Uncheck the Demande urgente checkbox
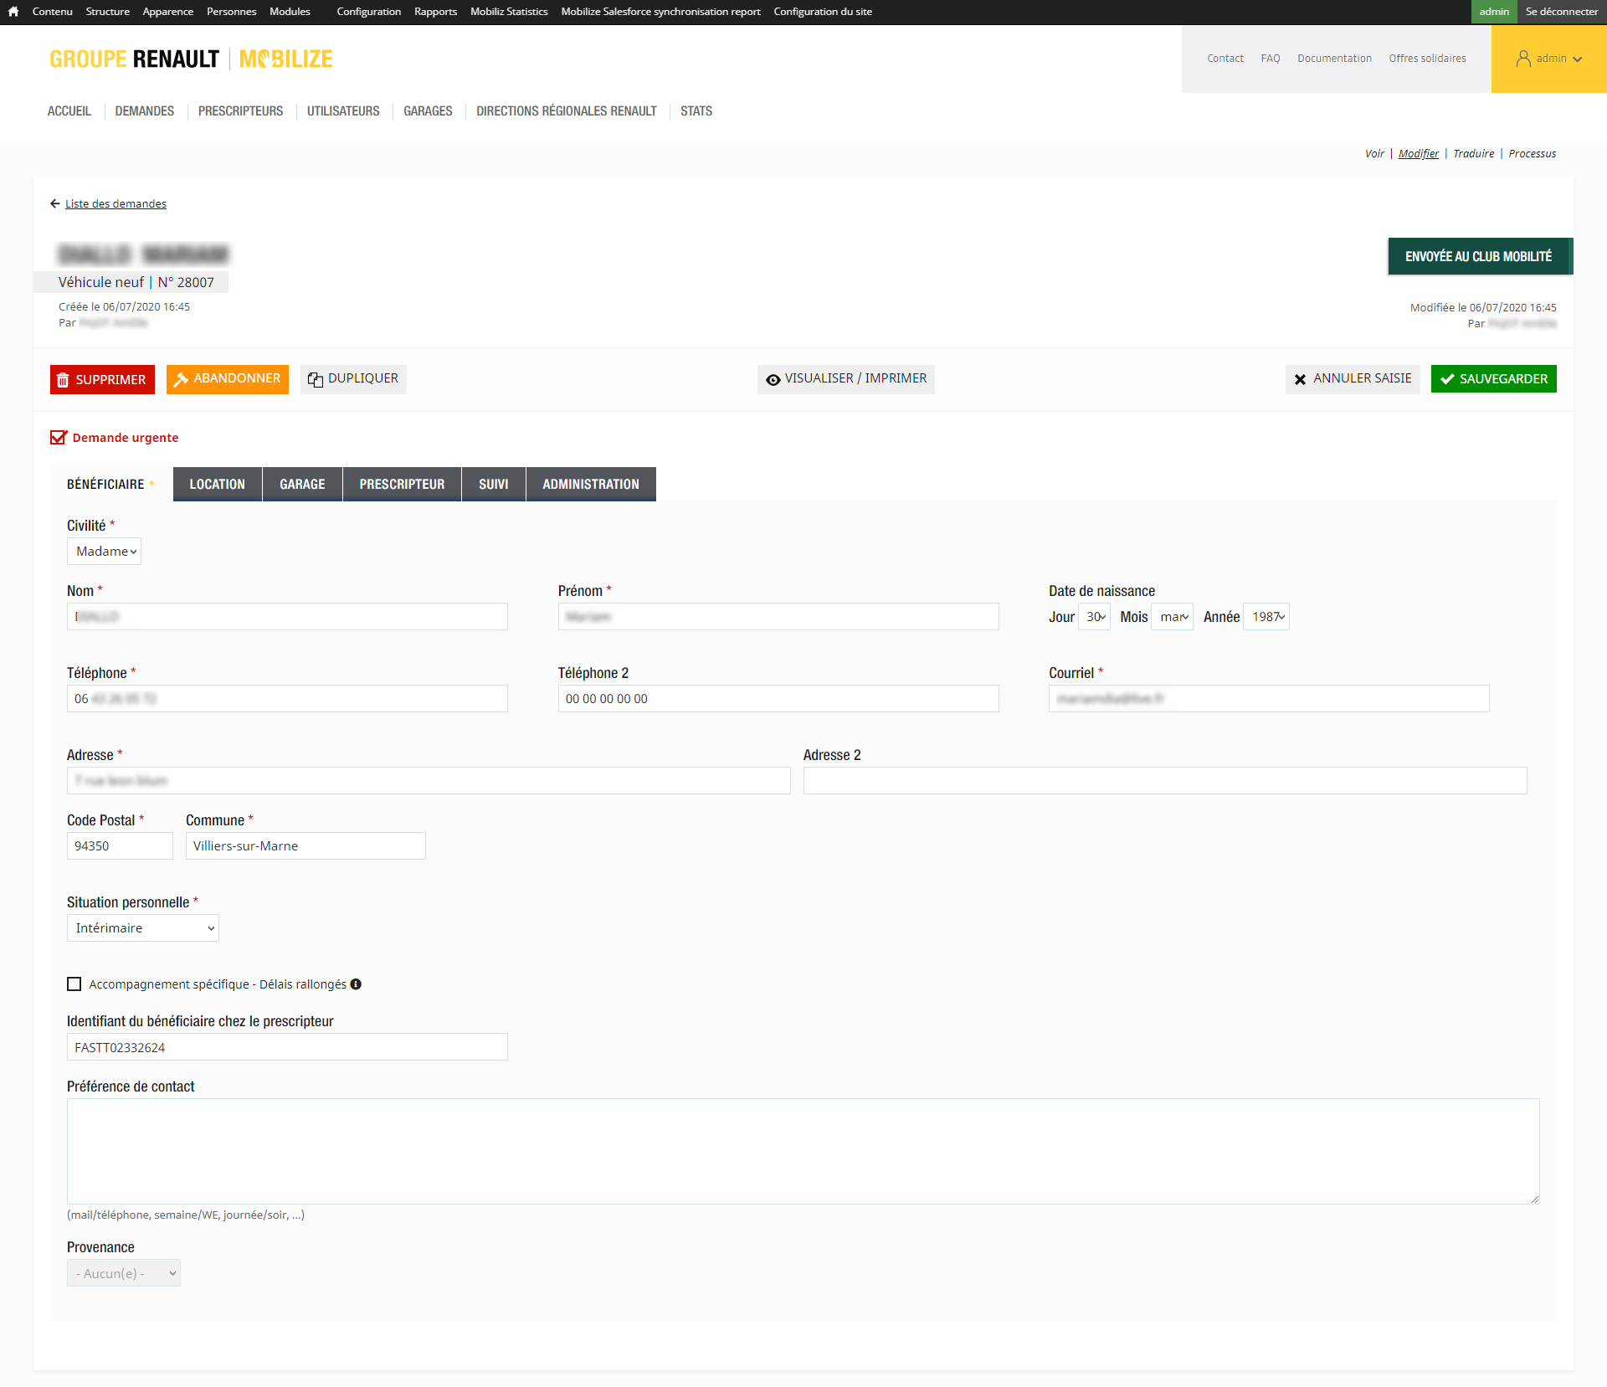1607x1387 pixels. click(x=58, y=437)
